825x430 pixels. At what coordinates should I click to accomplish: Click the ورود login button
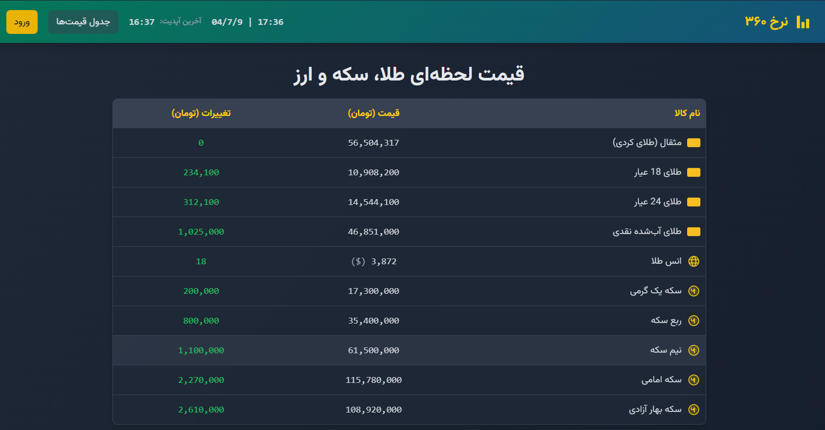22,22
